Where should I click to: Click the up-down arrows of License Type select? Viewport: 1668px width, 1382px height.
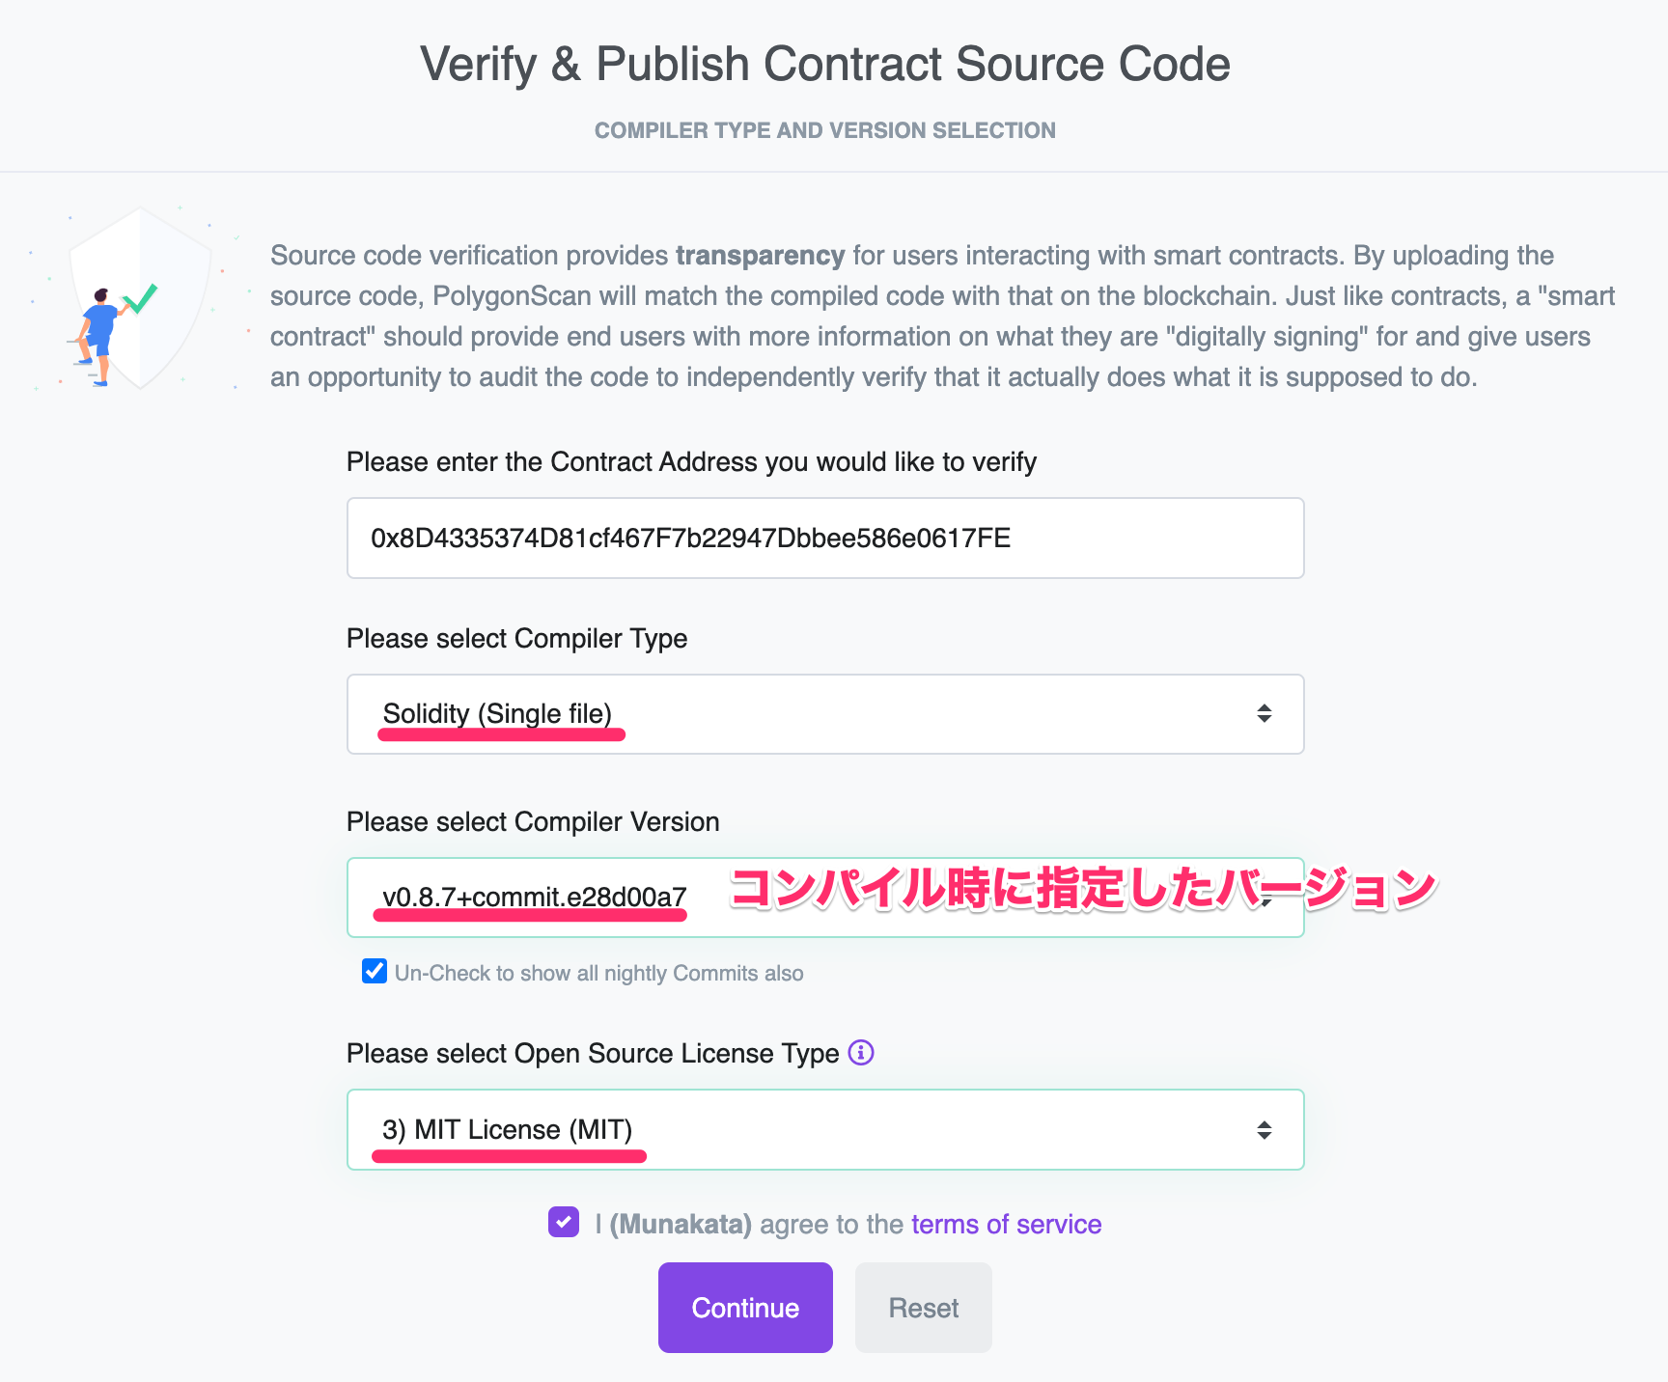[x=1264, y=1130]
